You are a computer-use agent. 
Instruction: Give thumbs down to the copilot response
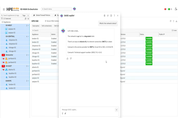tap(71, 58)
